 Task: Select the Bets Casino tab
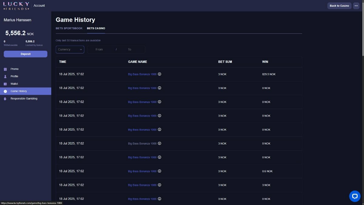click(96, 28)
